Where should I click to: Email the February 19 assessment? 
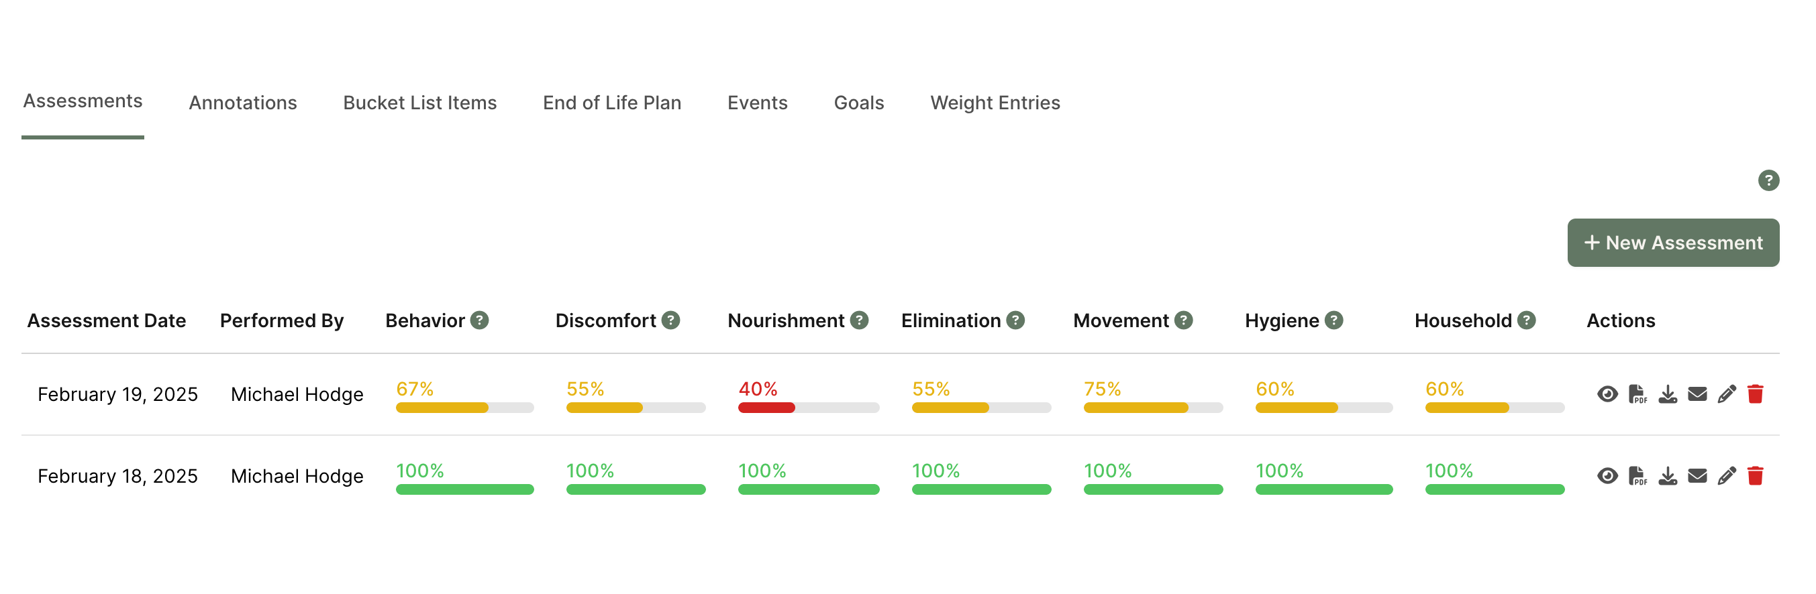[x=1697, y=394]
